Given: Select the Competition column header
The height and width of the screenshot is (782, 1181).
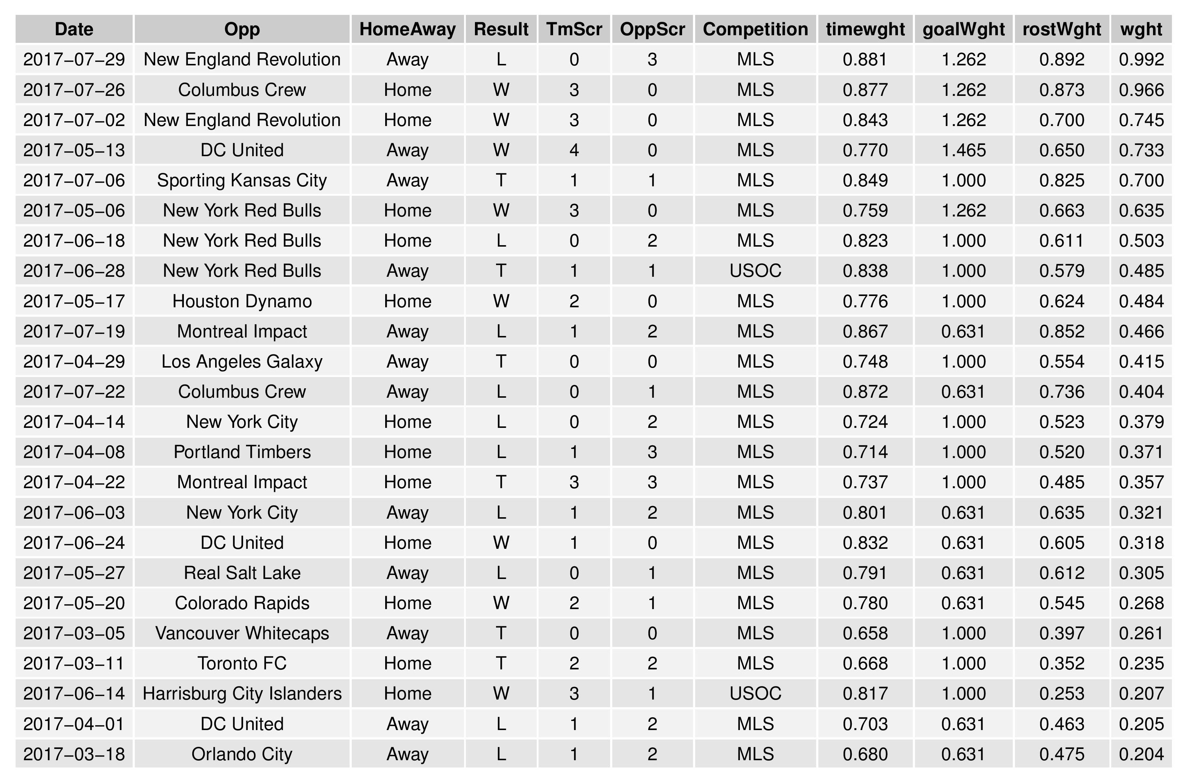Looking at the screenshot, I should (x=755, y=29).
